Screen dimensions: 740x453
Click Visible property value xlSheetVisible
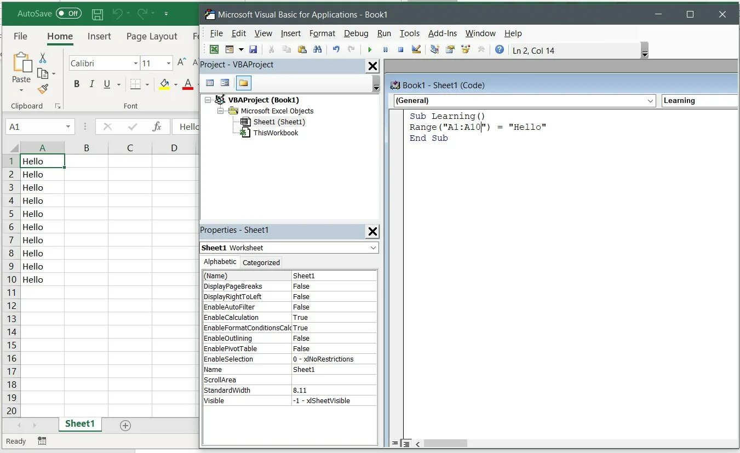pyautogui.click(x=334, y=401)
